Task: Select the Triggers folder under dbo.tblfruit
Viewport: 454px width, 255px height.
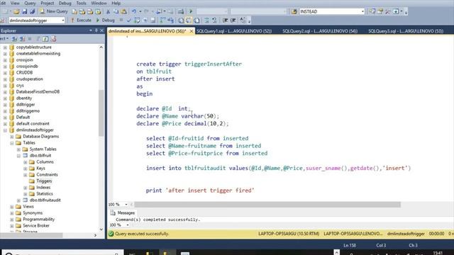Action: (x=44, y=181)
